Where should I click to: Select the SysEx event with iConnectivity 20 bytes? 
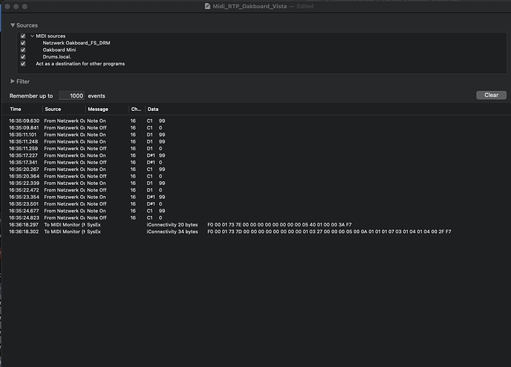pyautogui.click(x=222, y=224)
